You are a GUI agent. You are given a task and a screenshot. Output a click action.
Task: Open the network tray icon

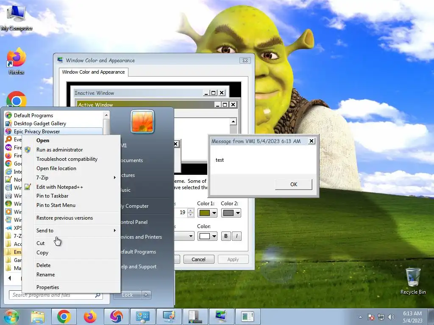[381, 317]
